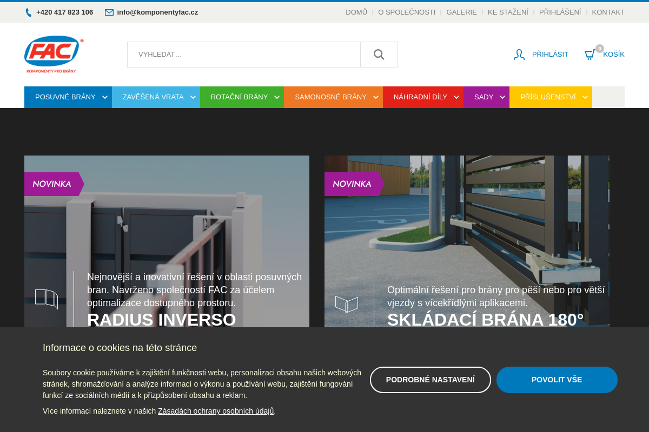This screenshot has width=649, height=432.
Task: Open the Samonosné brány menu
Action: point(330,97)
